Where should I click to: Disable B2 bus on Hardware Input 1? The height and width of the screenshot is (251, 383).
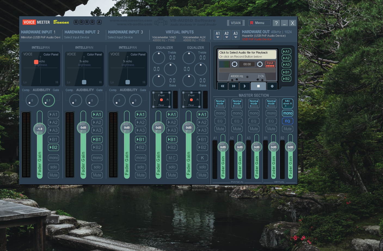click(54, 147)
